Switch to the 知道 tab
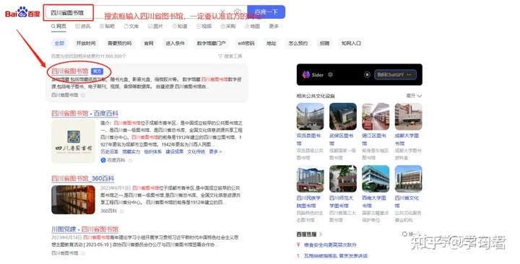Viewport: 520px width, 264px height. (180, 26)
